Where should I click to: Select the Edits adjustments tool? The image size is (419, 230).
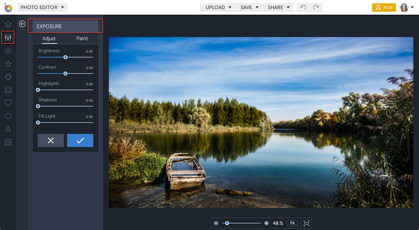8,38
